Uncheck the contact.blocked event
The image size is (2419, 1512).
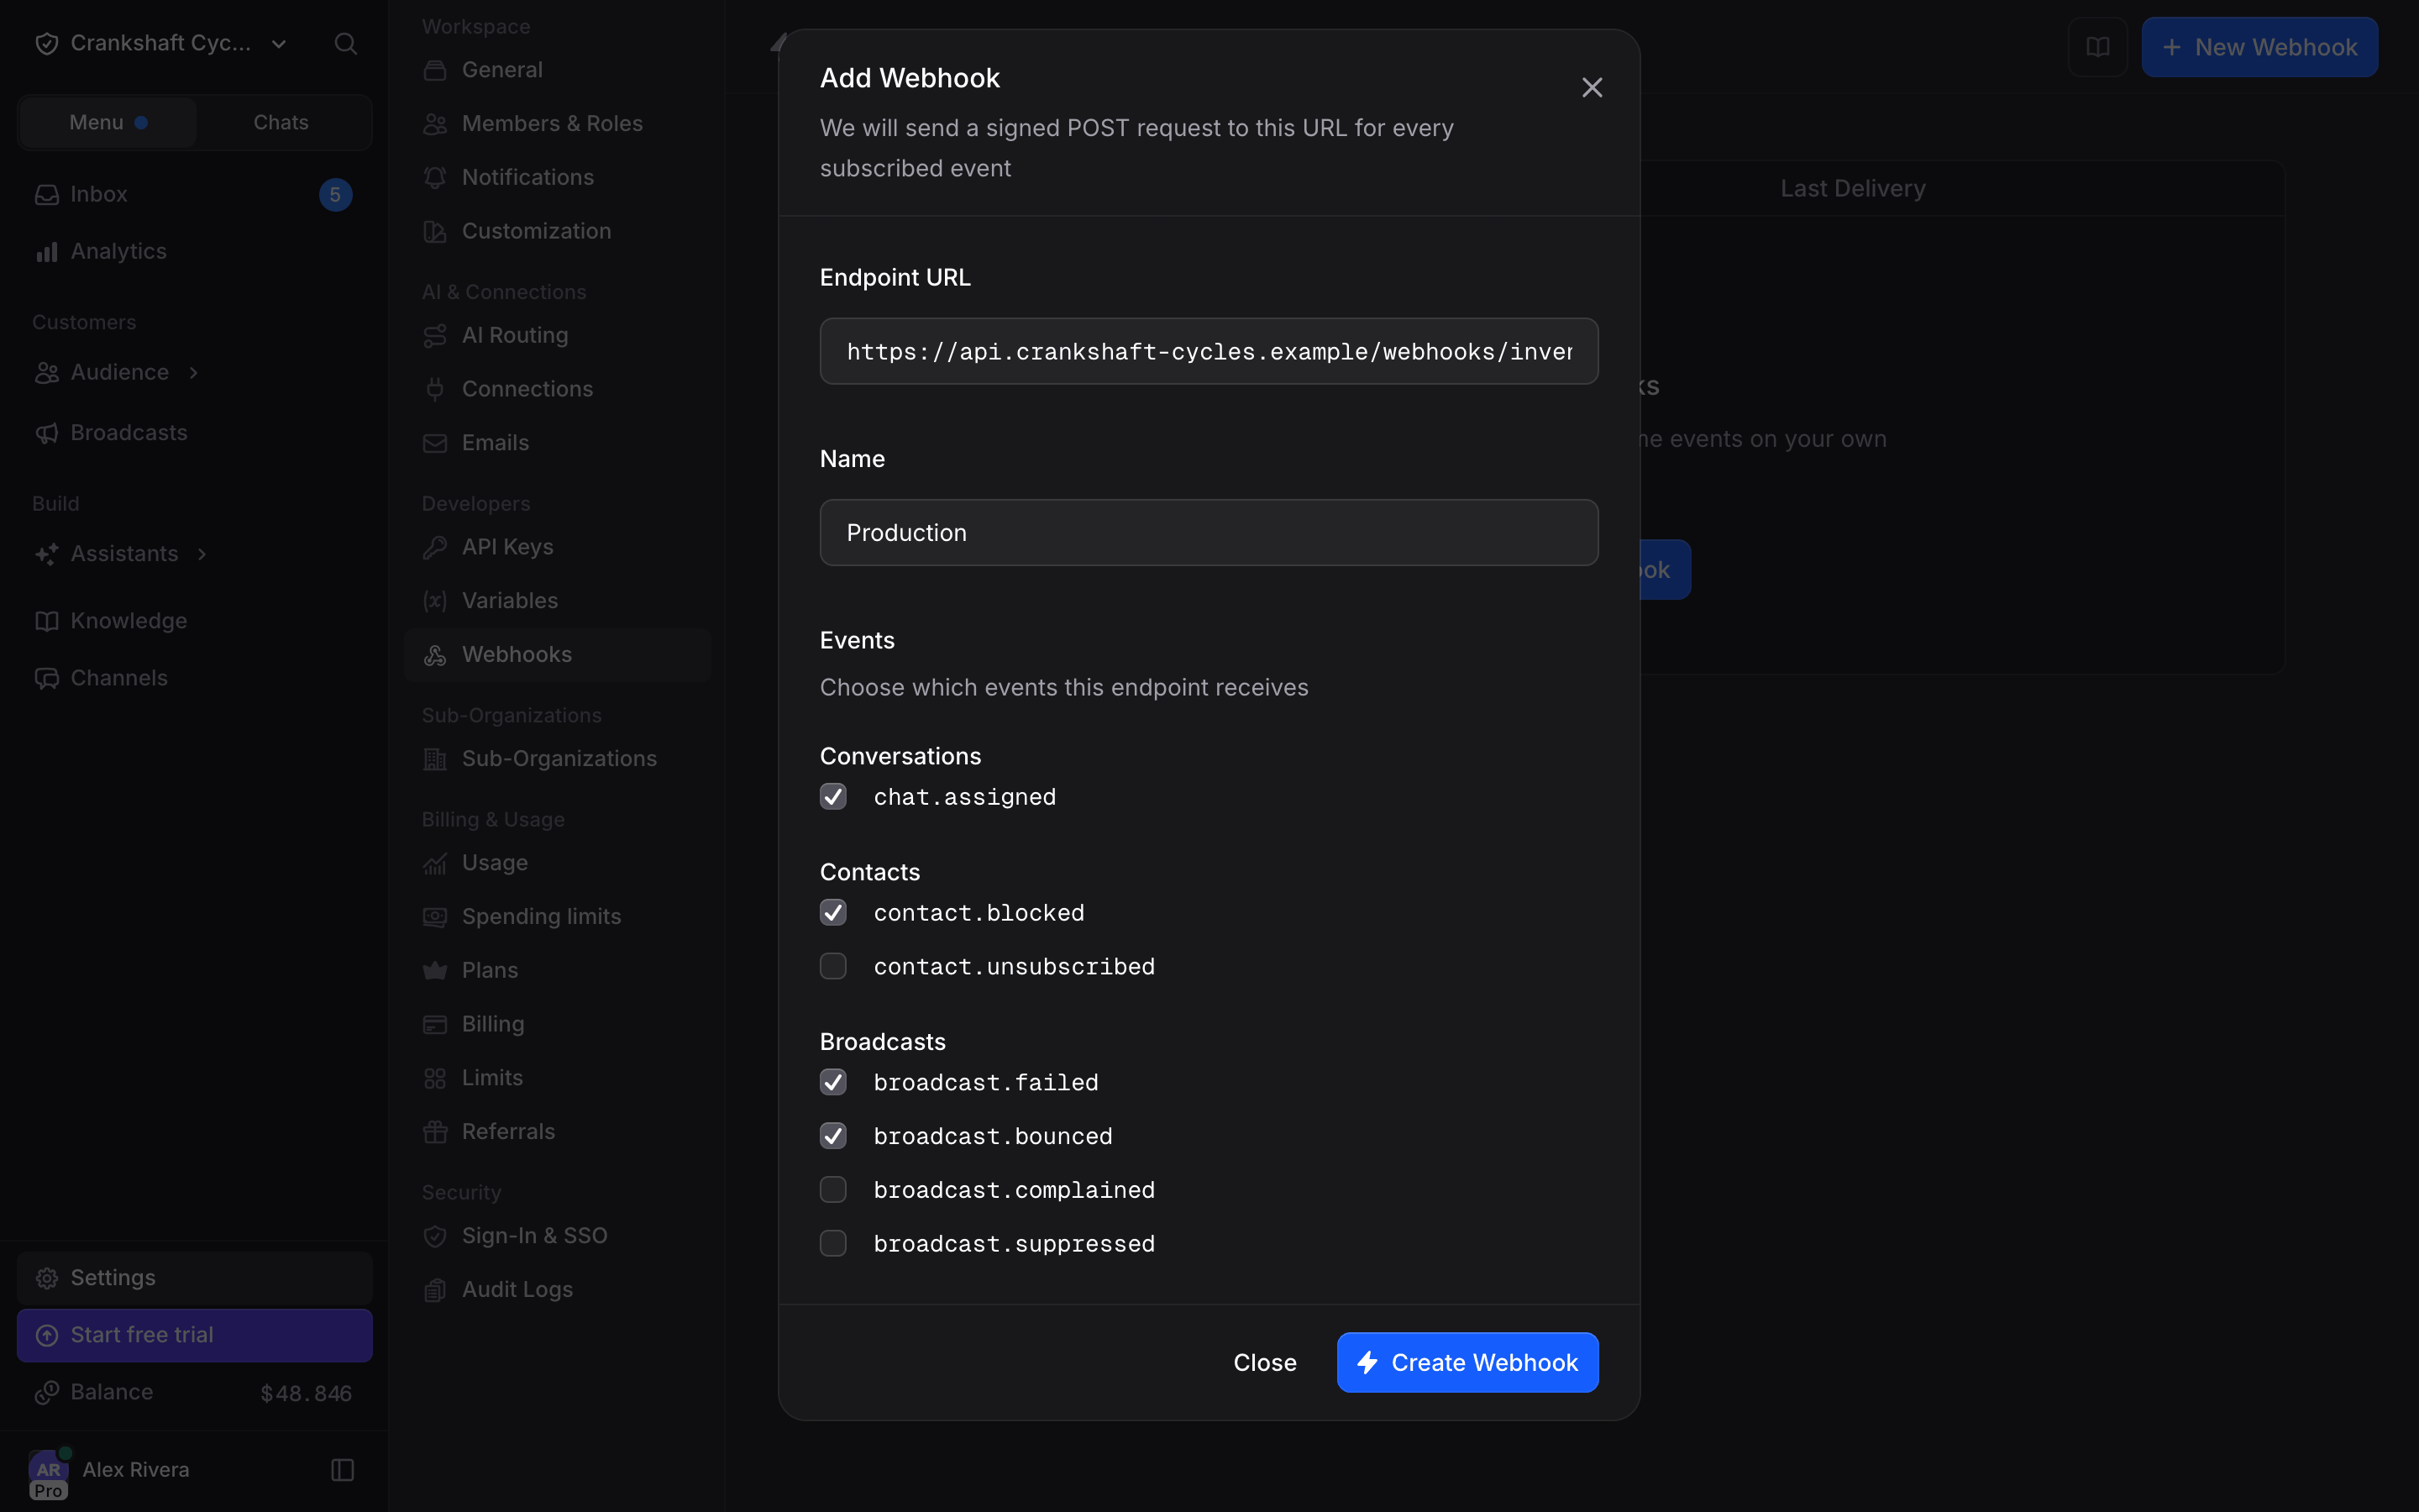coord(832,913)
